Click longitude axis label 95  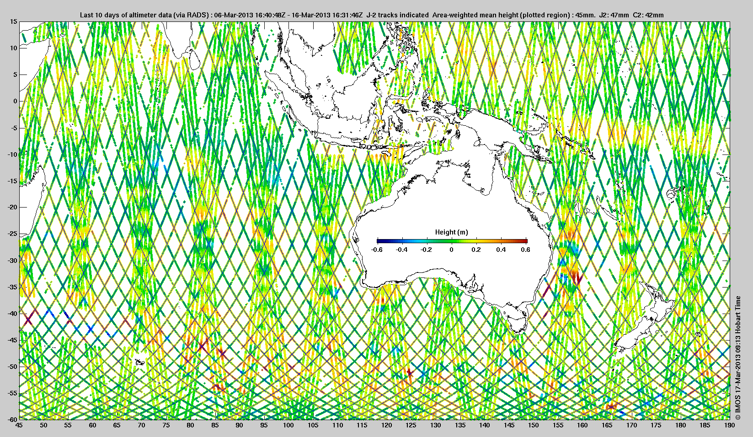point(264,426)
